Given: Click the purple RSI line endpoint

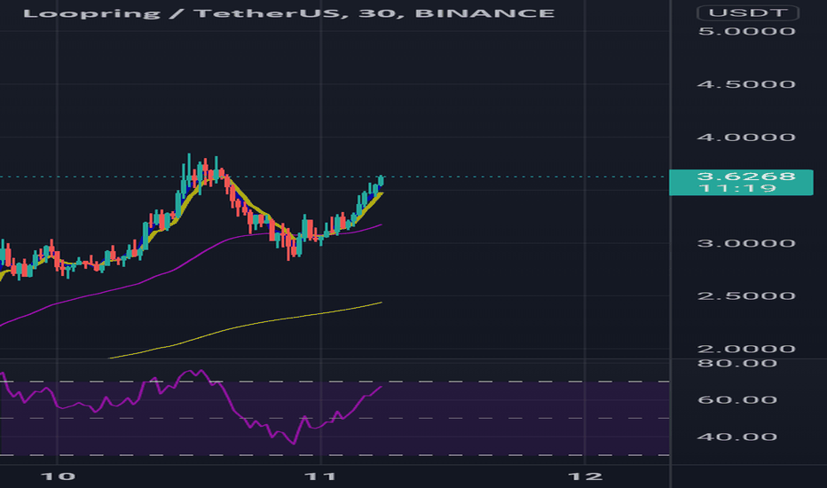Looking at the screenshot, I should click(x=381, y=387).
